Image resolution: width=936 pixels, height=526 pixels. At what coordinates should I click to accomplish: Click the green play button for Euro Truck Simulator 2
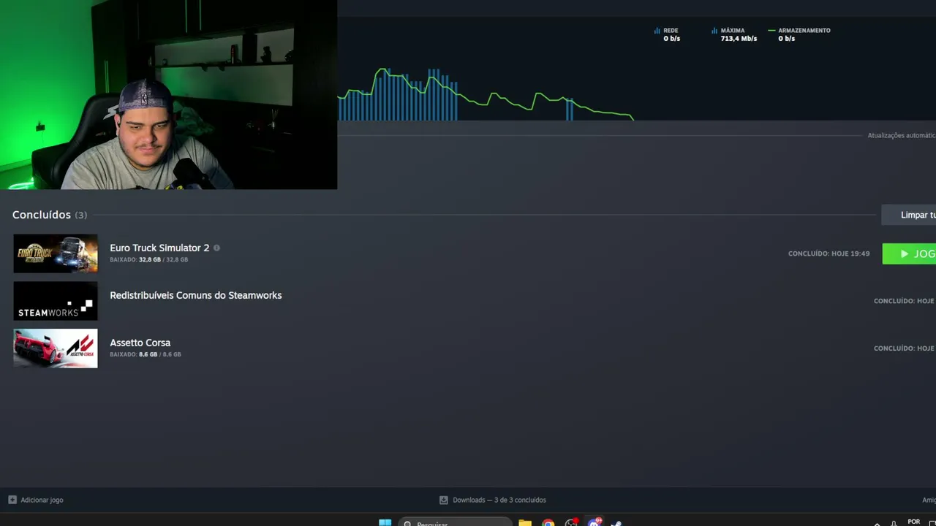[x=909, y=254]
